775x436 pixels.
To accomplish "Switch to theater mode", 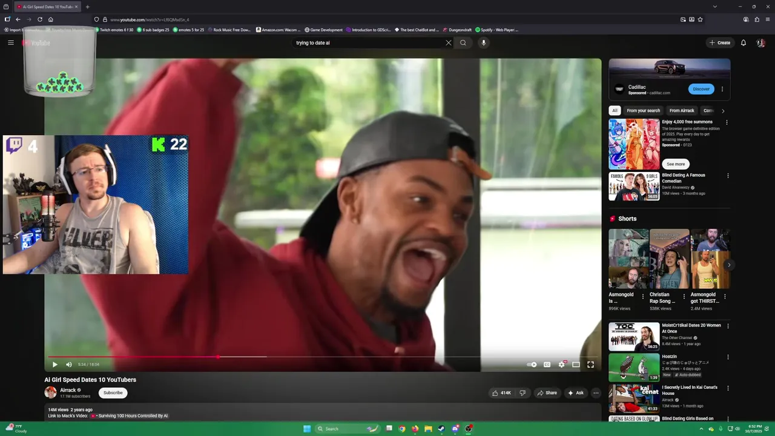I will click(x=576, y=365).
